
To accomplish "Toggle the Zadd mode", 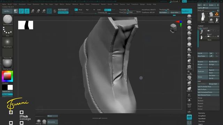I will (99, 10).
